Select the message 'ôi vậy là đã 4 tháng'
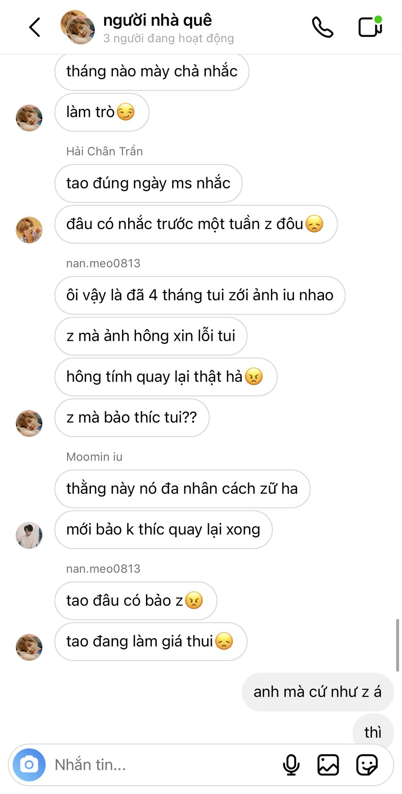Image resolution: width=402 pixels, height=794 pixels. pyautogui.click(x=200, y=295)
